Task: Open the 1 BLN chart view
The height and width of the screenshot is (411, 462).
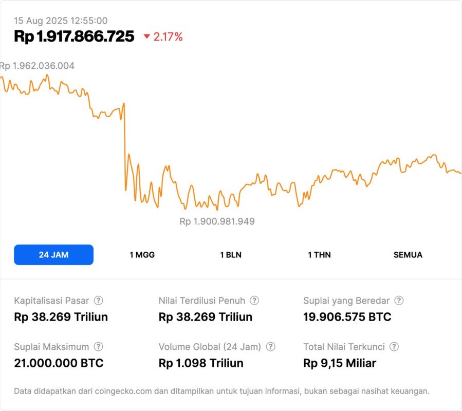Action: click(230, 254)
